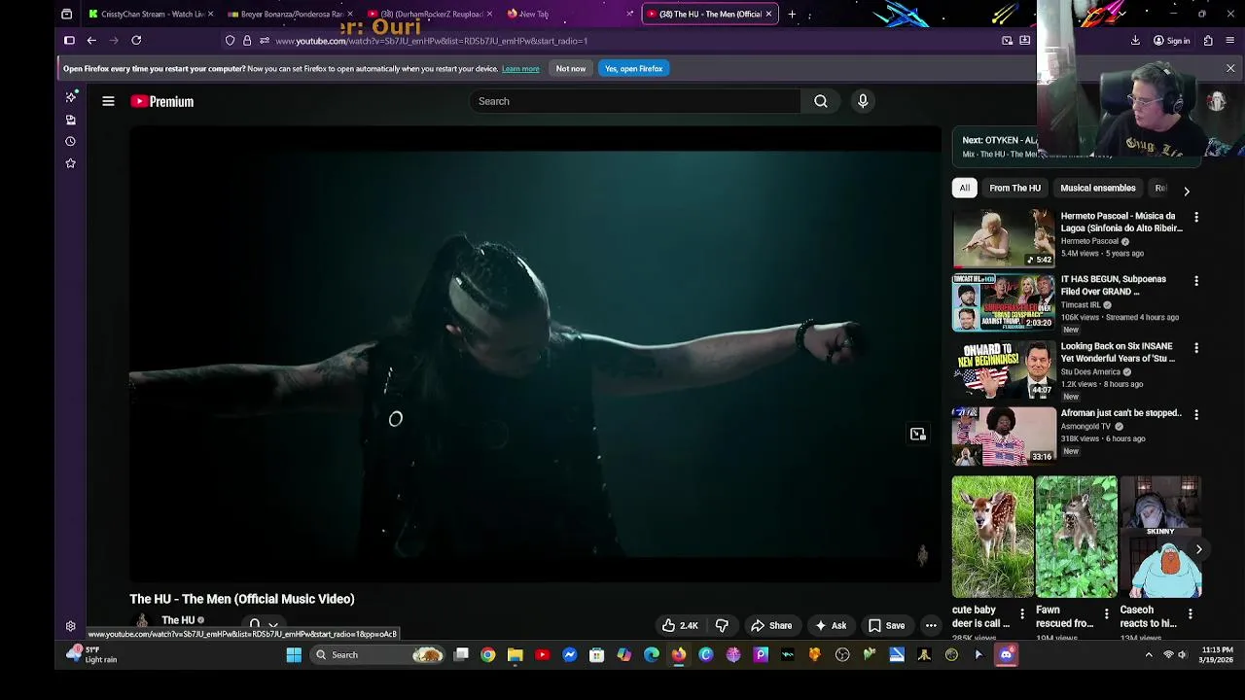Open The HU channel name link
Image resolution: width=1245 pixels, height=700 pixels.
[x=178, y=620]
